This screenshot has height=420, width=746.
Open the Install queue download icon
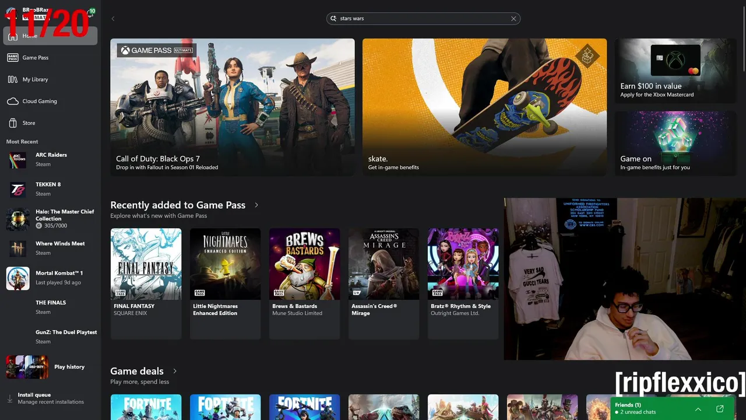coord(9,398)
